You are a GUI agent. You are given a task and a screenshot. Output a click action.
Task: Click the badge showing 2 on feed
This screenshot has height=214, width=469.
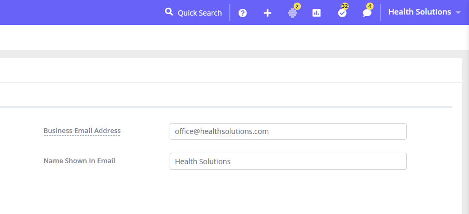point(297,6)
